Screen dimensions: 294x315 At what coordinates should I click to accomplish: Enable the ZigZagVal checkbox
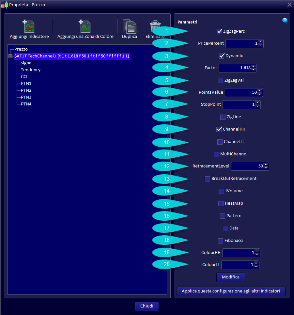tap(221, 81)
